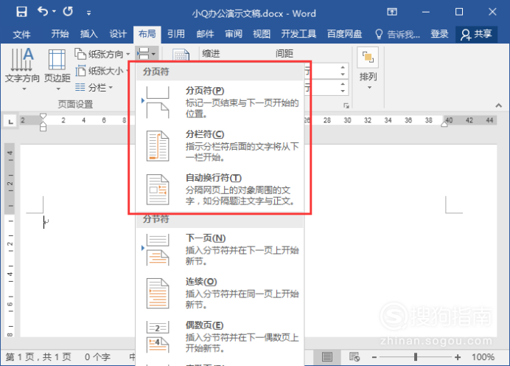Click the 登录 sign-in link
The height and width of the screenshot is (366, 510).
(439, 34)
